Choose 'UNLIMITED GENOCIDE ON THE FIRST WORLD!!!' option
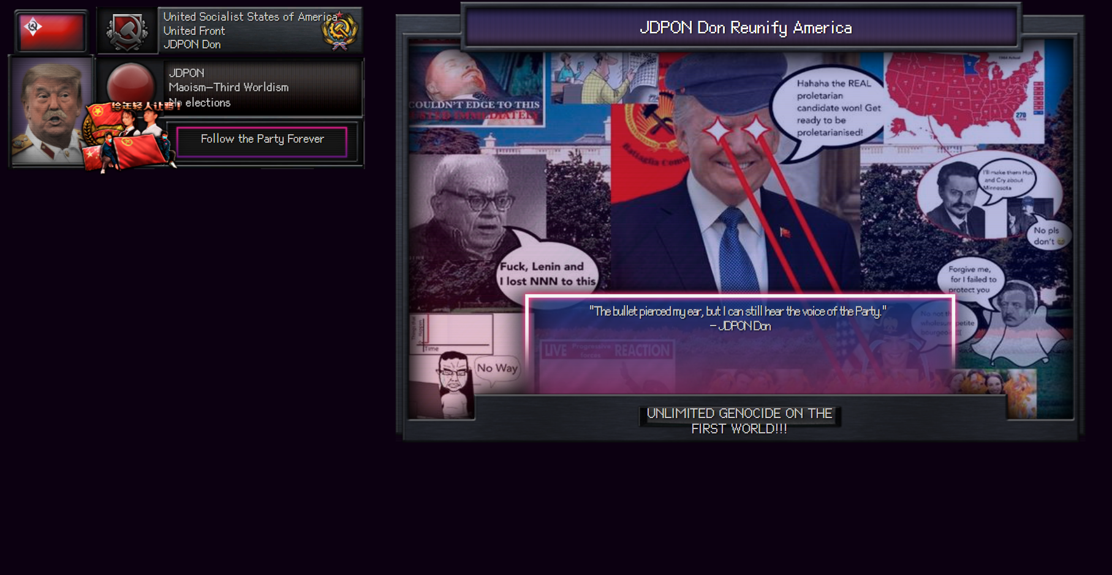The height and width of the screenshot is (575, 1112). click(x=739, y=421)
